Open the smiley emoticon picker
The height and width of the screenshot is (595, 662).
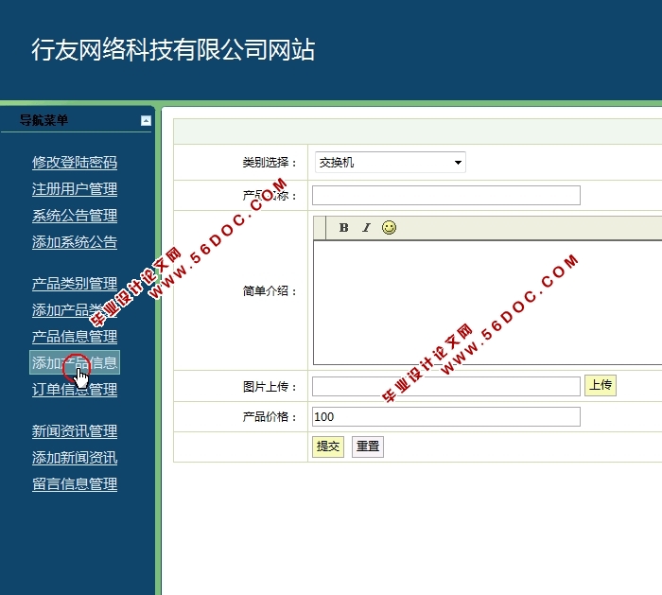click(x=389, y=228)
